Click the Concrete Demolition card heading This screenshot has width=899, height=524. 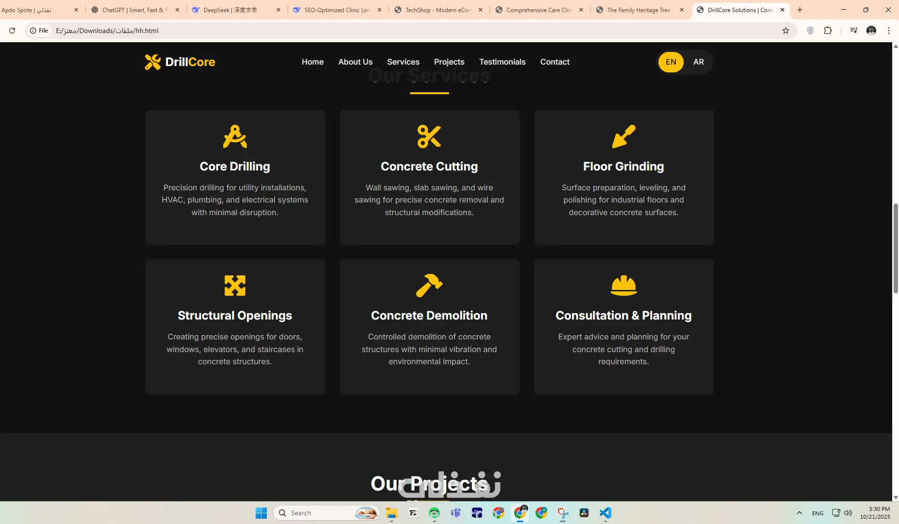[x=429, y=316]
